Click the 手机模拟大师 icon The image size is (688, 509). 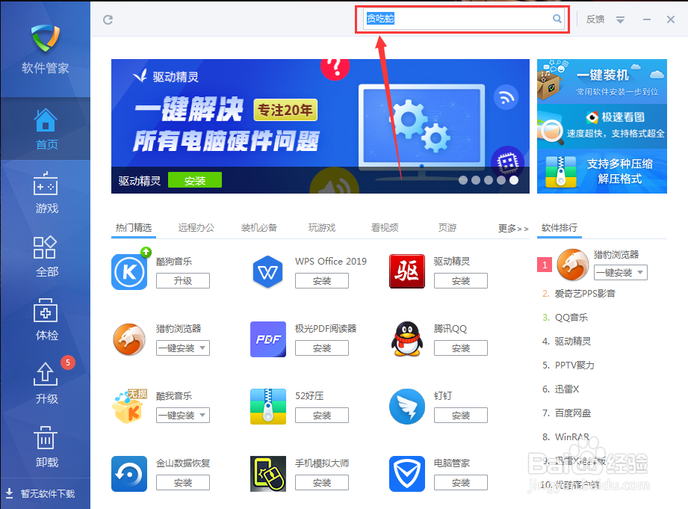[267, 473]
